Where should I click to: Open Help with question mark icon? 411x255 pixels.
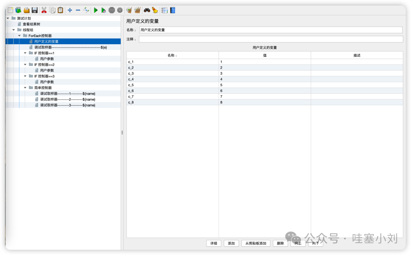[x=173, y=10]
